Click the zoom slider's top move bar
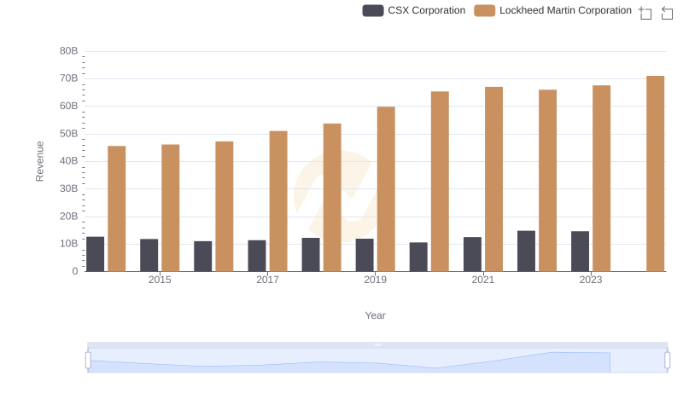The height and width of the screenshot is (393, 683). click(377, 344)
